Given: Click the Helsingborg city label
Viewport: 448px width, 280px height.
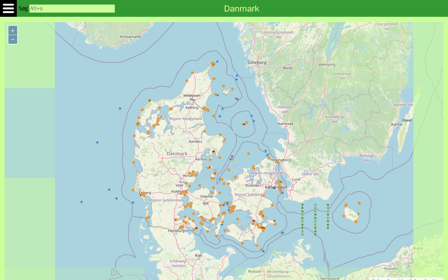Looking at the screenshot, I should [281, 160].
